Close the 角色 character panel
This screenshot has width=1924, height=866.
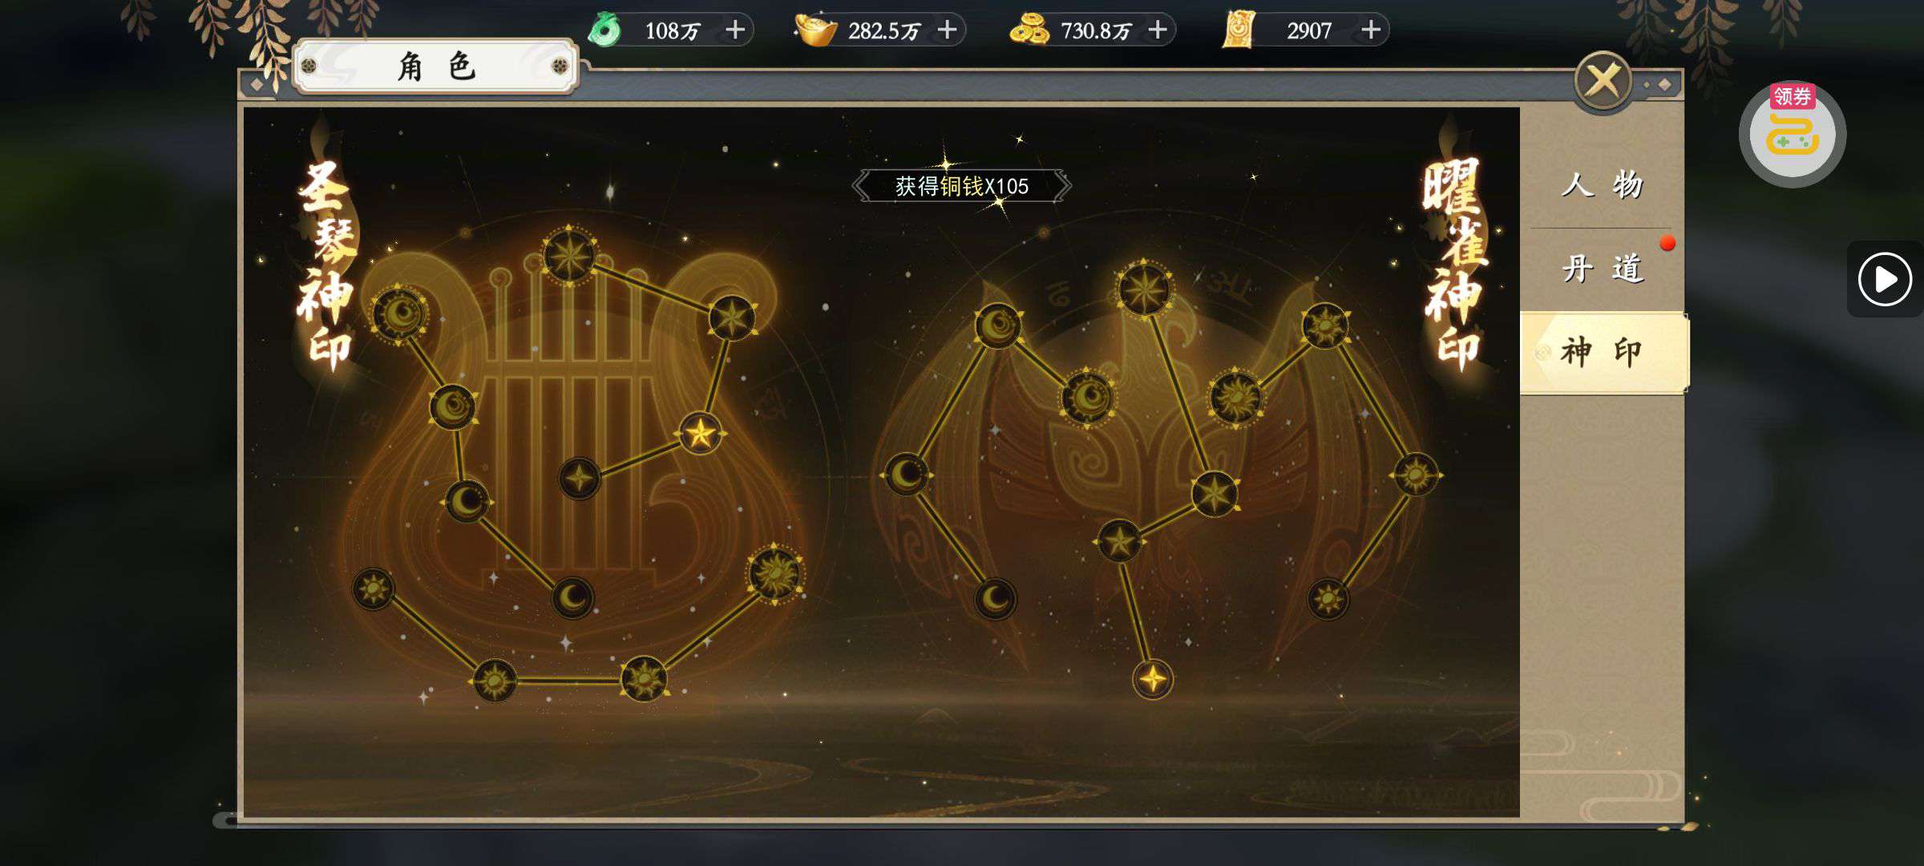click(x=1603, y=81)
